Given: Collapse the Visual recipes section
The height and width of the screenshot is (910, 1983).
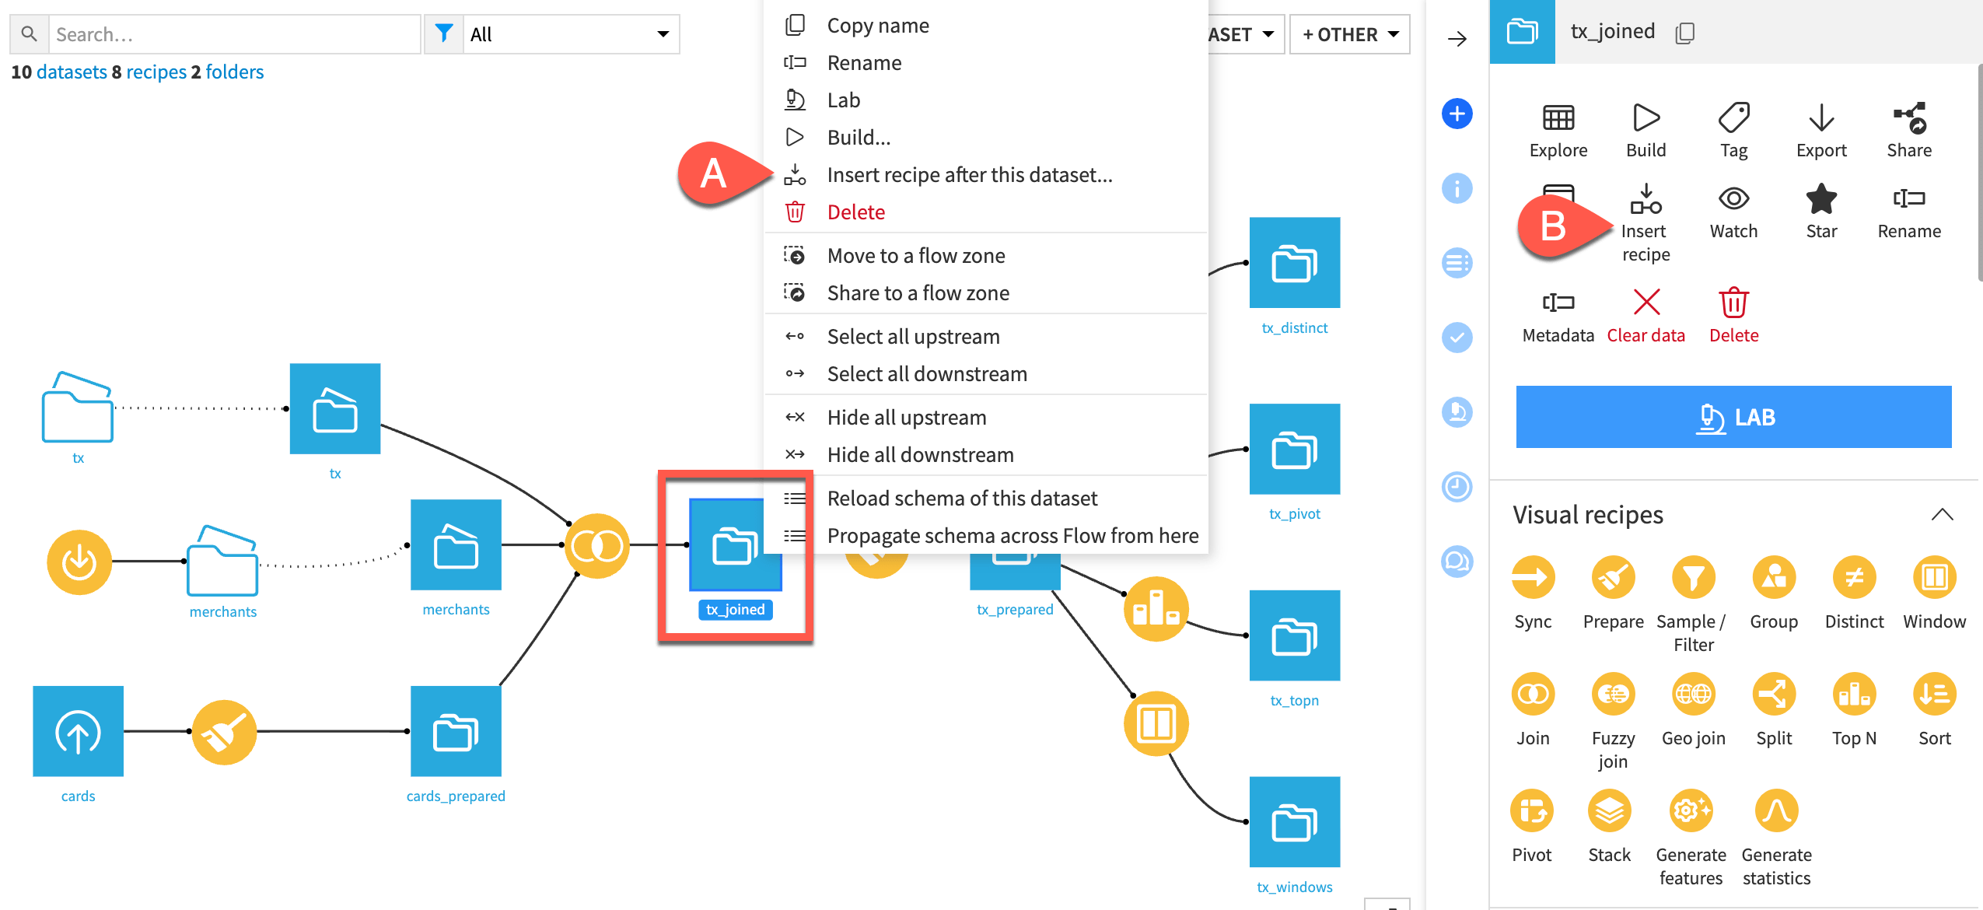Looking at the screenshot, I should (1942, 513).
